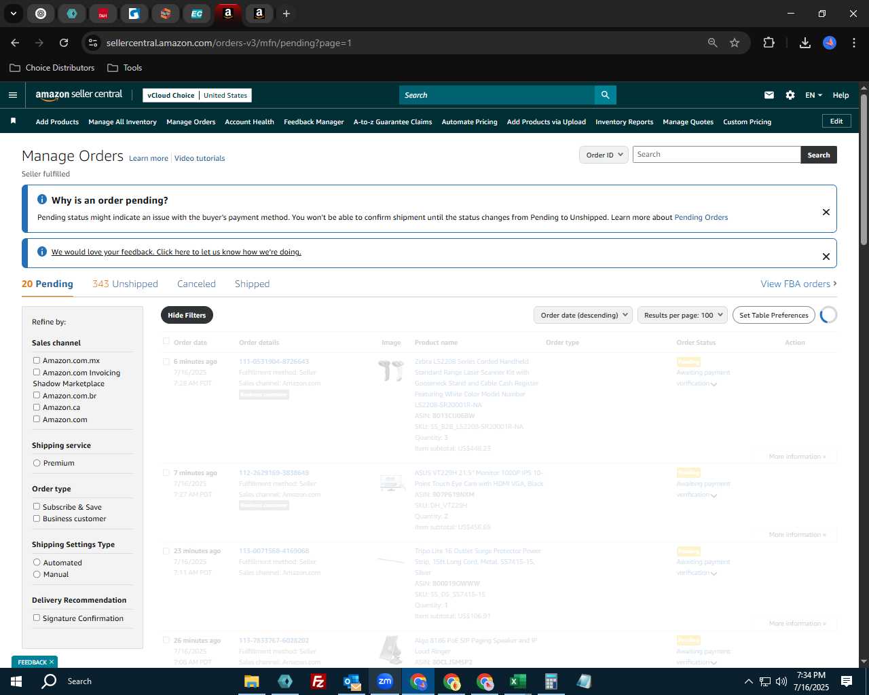Check the Signature Confirmation box
Screen dimensions: 869x695
[37, 618]
